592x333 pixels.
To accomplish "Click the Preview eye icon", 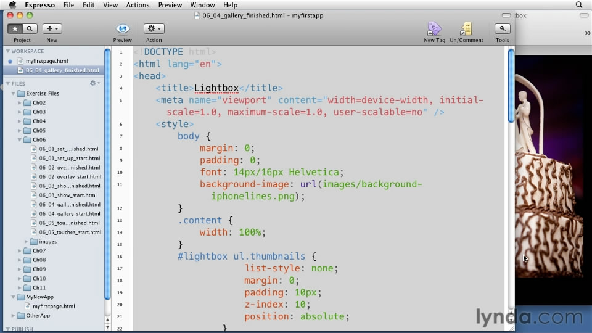I will (x=122, y=29).
